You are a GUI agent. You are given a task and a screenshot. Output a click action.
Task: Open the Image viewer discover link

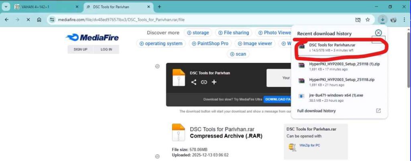click(x=255, y=44)
